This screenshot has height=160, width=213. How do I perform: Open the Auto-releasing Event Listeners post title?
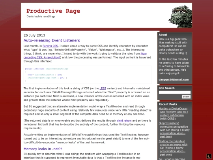point(52,40)
